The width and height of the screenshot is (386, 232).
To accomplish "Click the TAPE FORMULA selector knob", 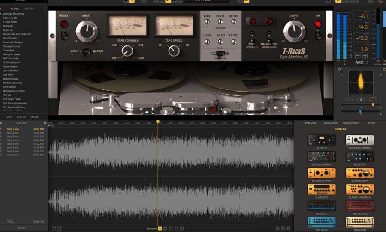I will coord(127,51).
